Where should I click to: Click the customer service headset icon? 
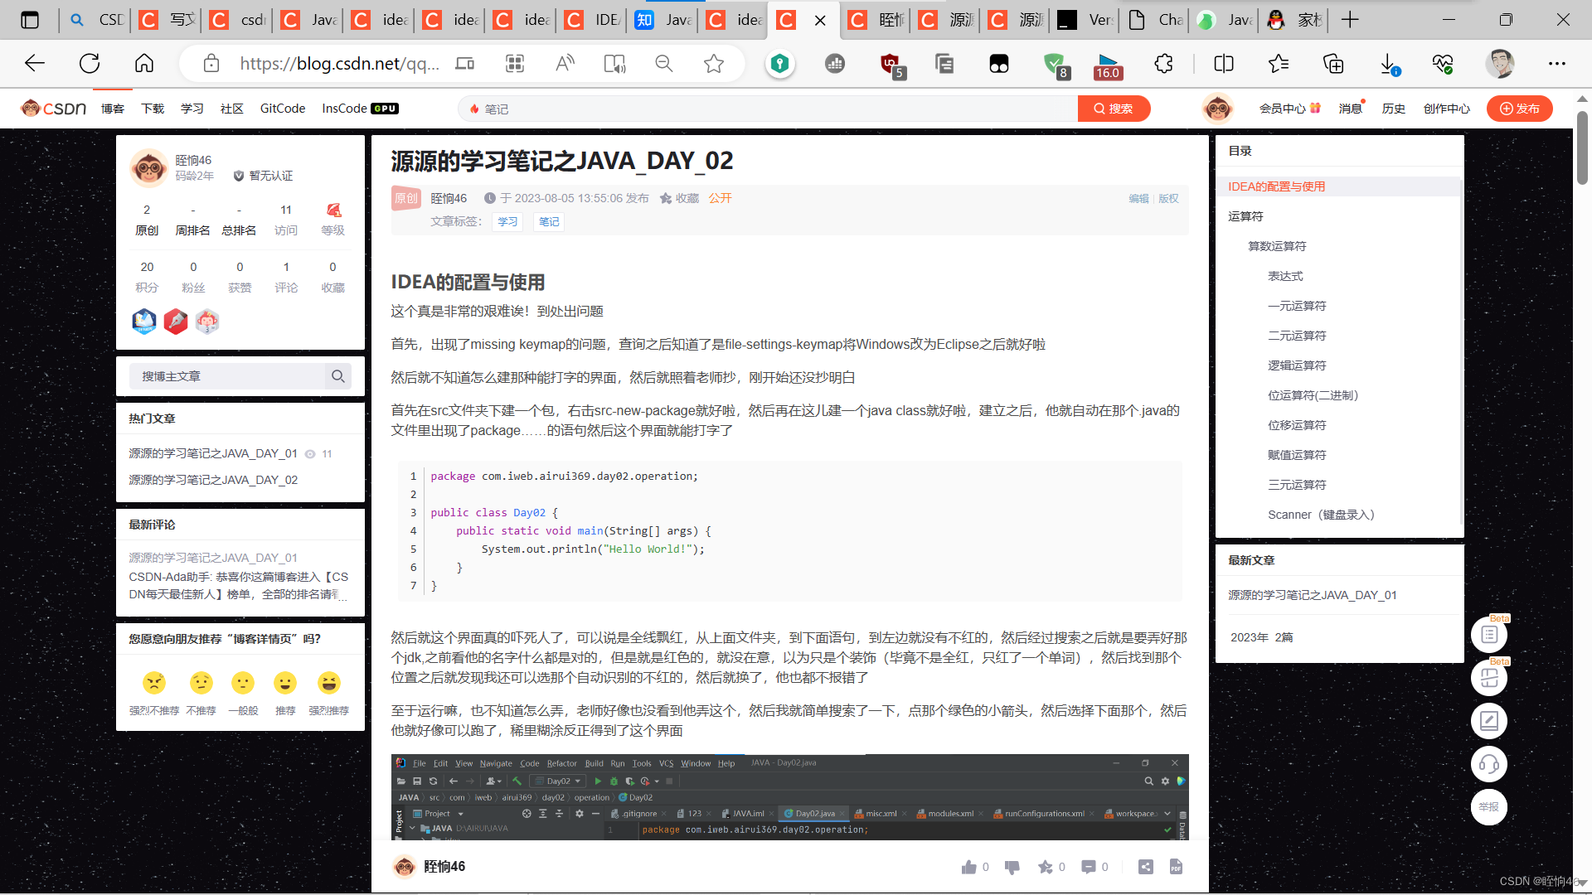pos(1489,764)
